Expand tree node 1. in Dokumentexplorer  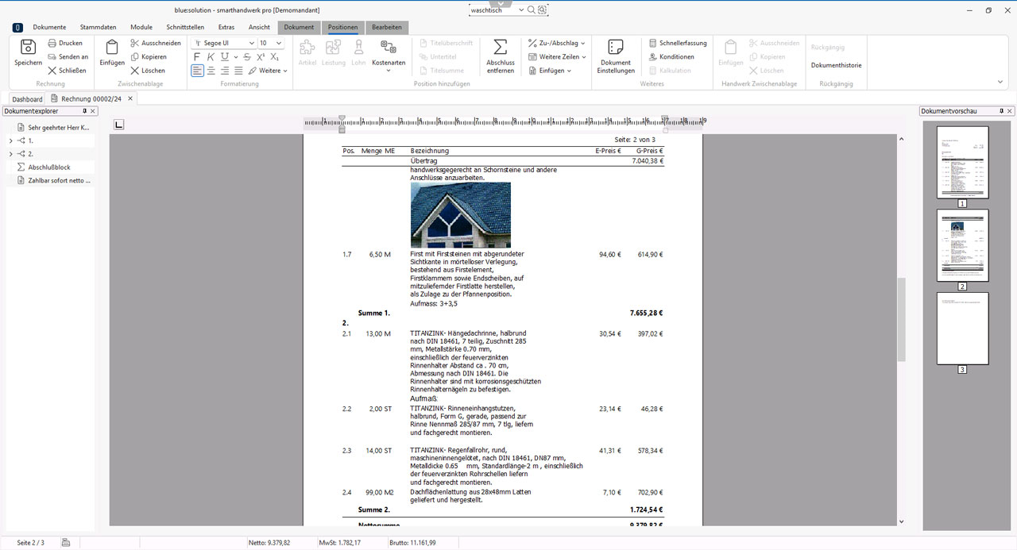[10, 140]
